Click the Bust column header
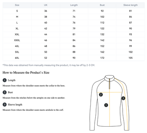This screenshot has height=133, width=147. click(102, 5)
